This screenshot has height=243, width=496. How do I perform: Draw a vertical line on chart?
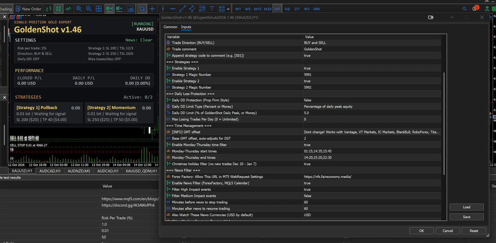point(162,8)
